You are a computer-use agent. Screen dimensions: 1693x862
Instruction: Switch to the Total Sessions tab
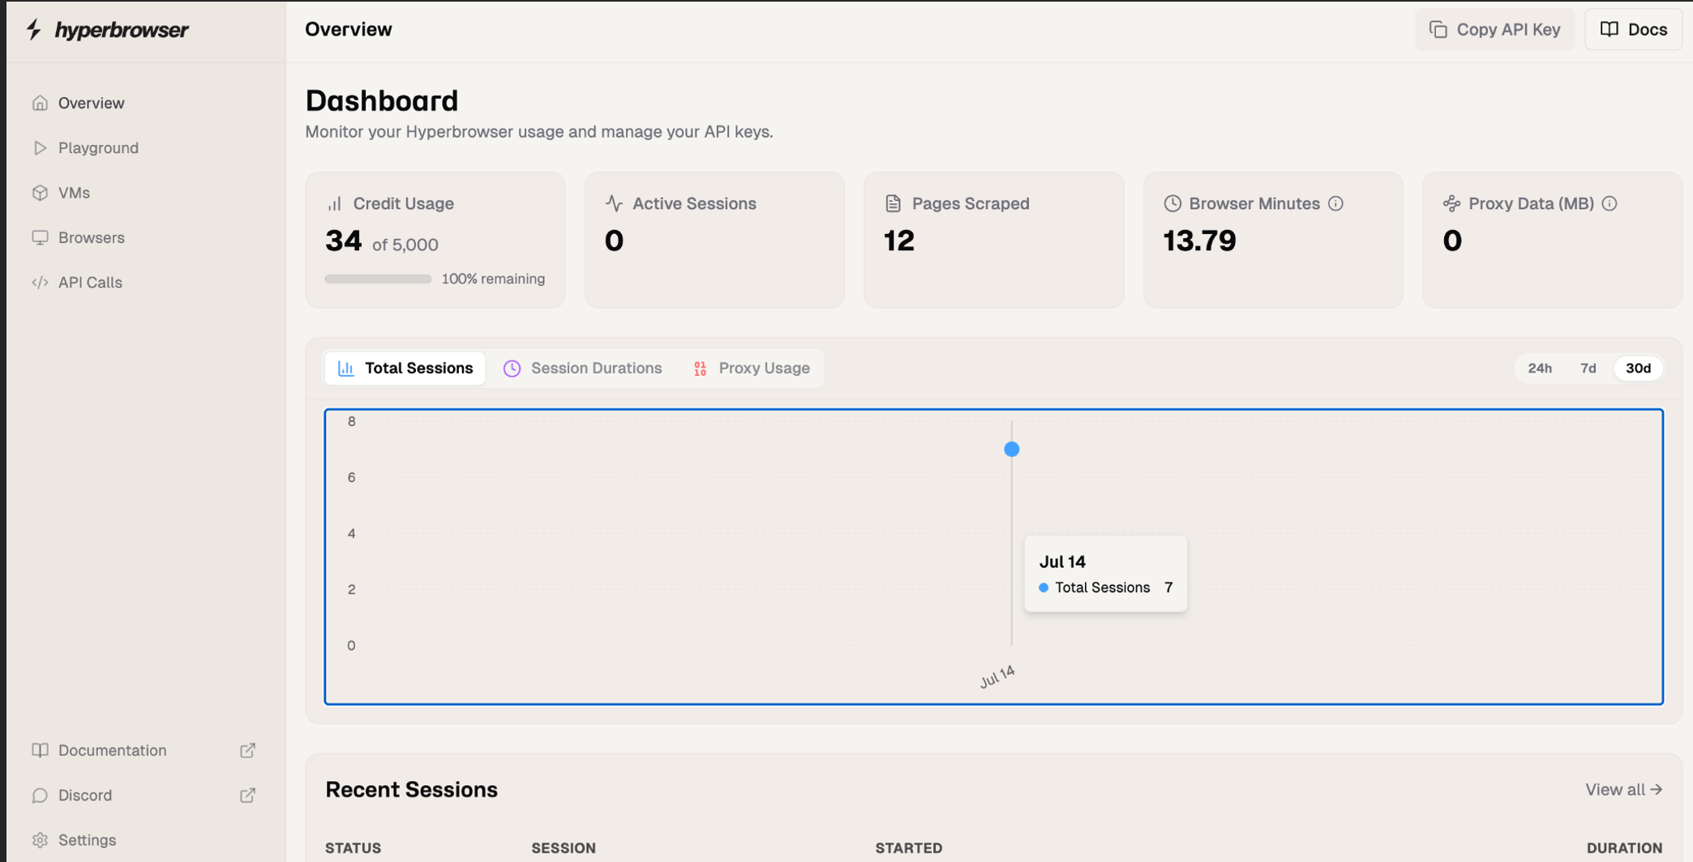click(x=405, y=369)
